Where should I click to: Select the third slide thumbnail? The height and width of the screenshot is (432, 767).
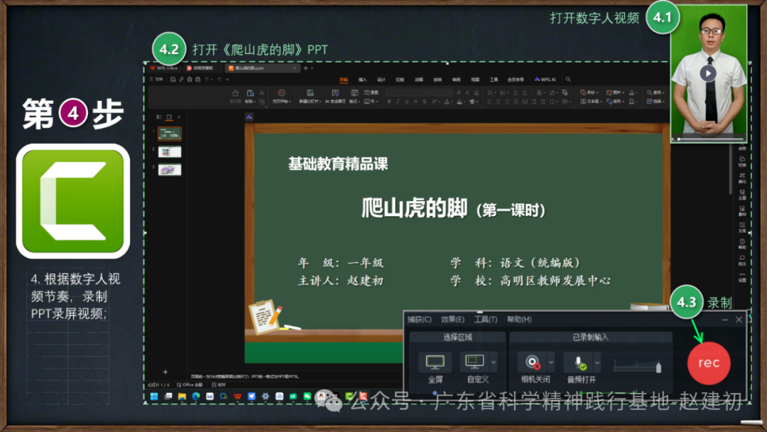point(170,170)
